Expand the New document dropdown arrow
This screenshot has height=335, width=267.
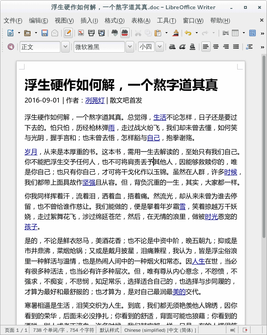click(19, 33)
